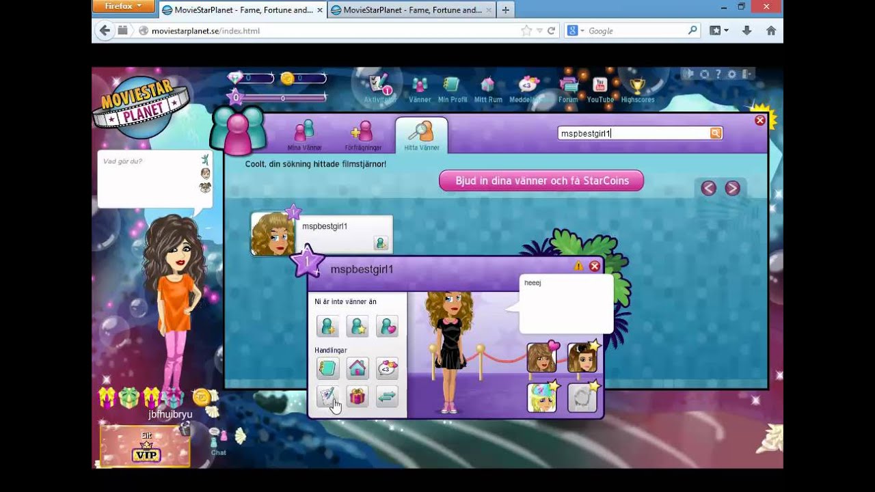This screenshot has height=492, width=875.
Task: Open Min Profil in the top menu
Action: 452,90
